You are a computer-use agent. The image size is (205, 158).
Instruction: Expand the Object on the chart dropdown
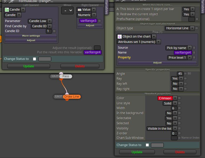[x=154, y=37]
